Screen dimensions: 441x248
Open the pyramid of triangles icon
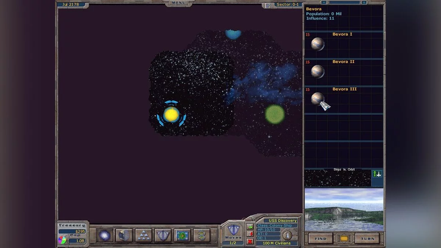pos(144,235)
